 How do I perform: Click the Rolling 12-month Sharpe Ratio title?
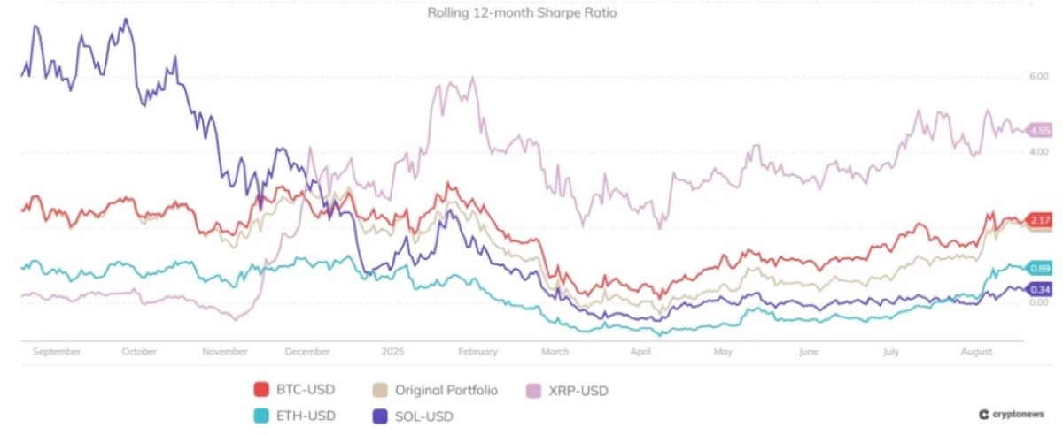click(523, 13)
